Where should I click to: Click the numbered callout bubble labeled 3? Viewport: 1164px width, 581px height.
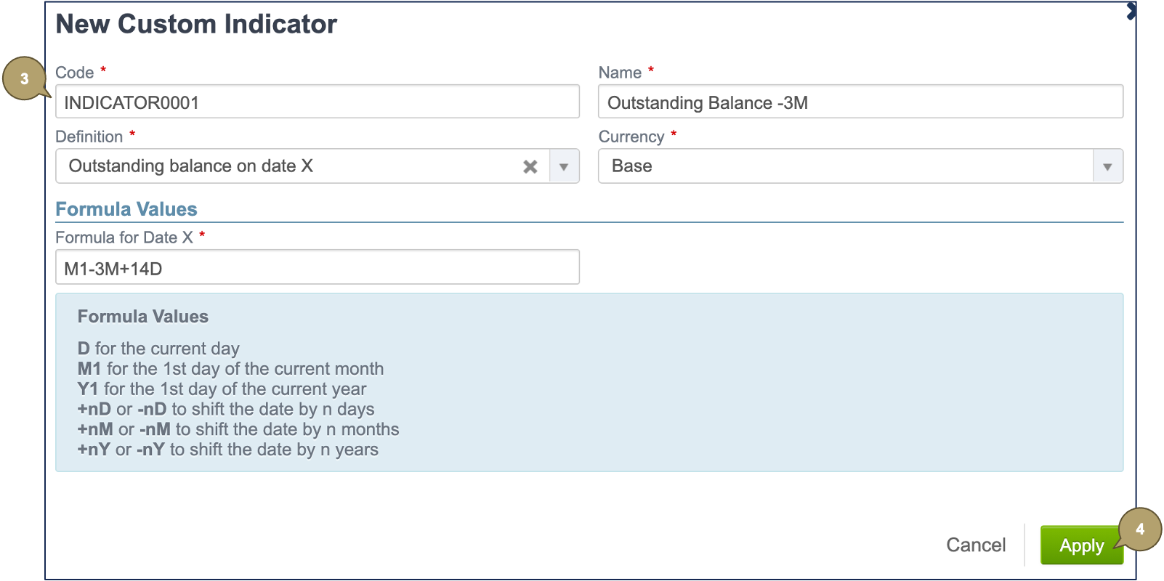24,80
